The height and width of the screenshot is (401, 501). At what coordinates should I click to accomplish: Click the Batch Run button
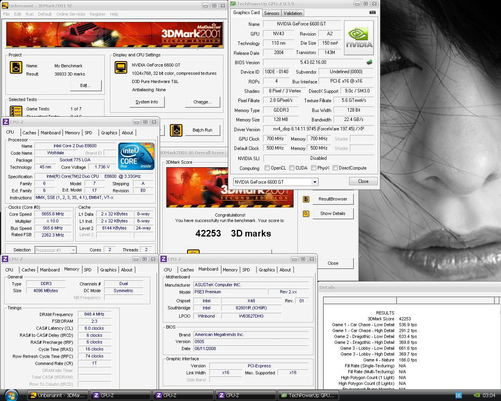coord(202,130)
